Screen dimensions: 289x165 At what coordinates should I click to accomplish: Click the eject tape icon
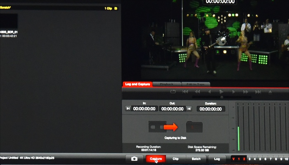pyautogui.click(x=270, y=92)
